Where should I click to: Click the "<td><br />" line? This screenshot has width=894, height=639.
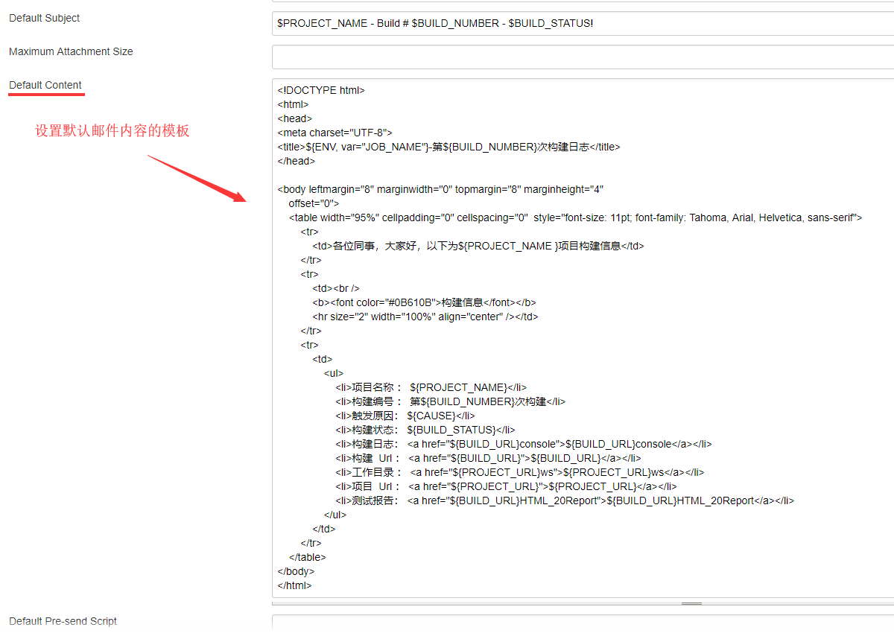336,288
